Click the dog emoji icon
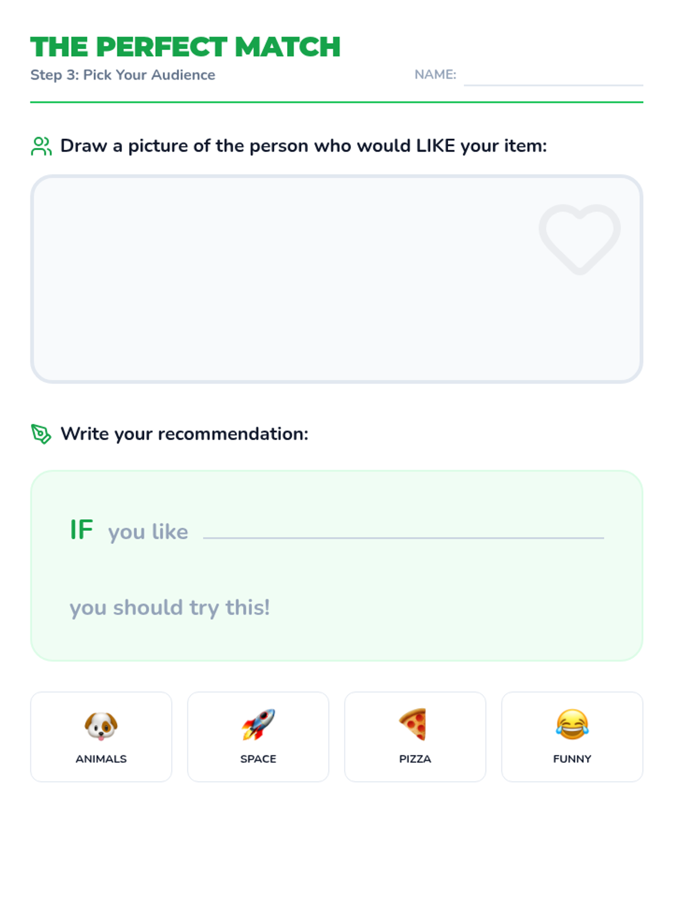 [101, 725]
